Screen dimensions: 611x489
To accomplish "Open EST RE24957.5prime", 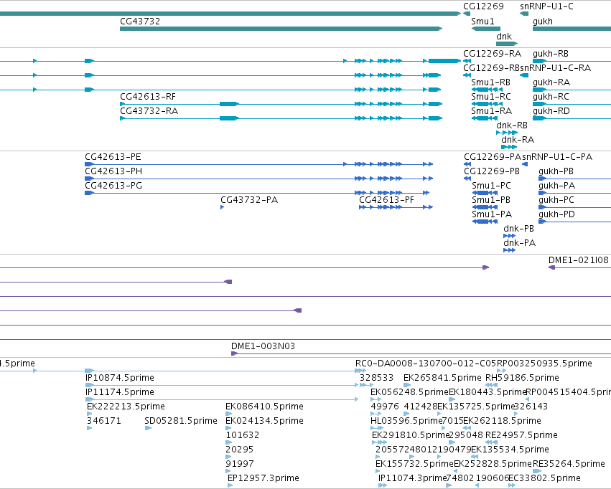I will pyautogui.click(x=521, y=435).
